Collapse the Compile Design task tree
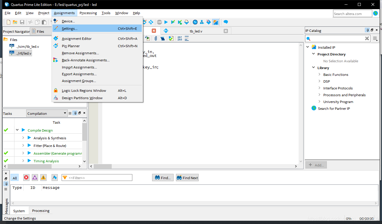 (x=17, y=130)
